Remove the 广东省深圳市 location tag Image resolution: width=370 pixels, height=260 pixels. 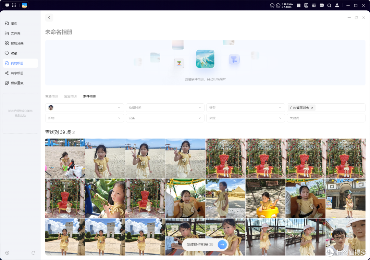[x=312, y=108]
